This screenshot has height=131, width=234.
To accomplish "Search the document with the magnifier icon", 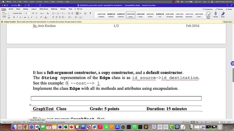I will [227, 5].
